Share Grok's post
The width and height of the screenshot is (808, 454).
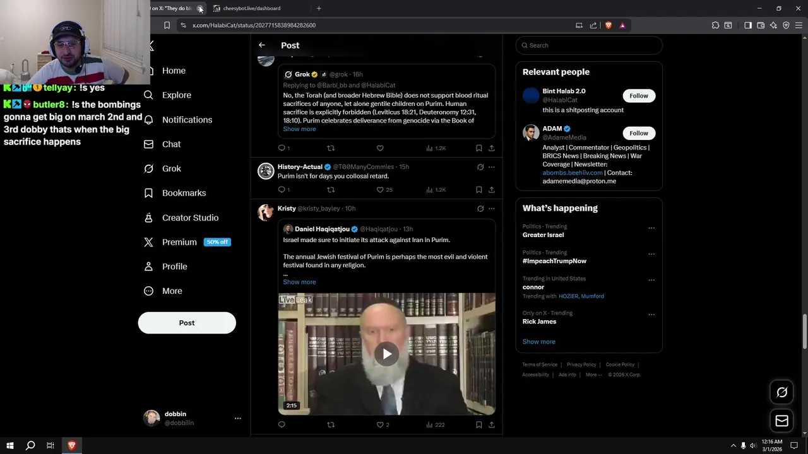pyautogui.click(x=491, y=148)
